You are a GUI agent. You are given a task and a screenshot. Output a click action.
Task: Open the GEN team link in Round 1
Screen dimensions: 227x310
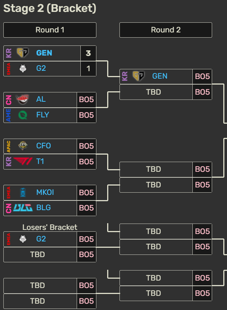[x=44, y=53]
